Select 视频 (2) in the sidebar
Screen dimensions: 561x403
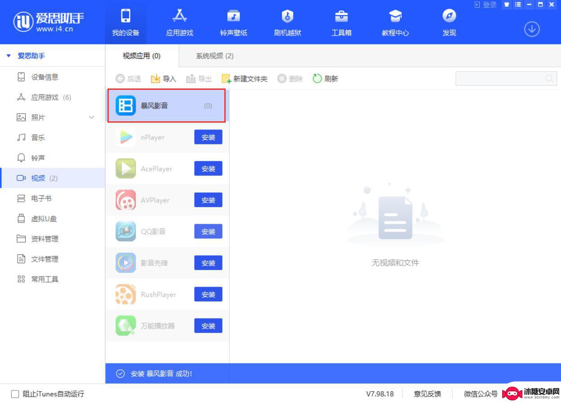click(x=53, y=178)
